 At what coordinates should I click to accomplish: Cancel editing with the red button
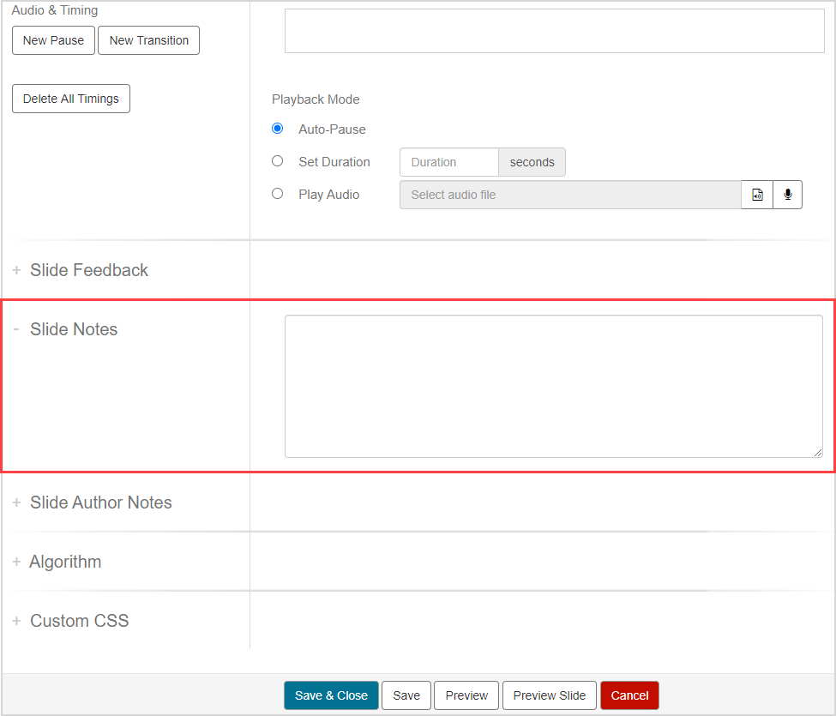coord(629,695)
